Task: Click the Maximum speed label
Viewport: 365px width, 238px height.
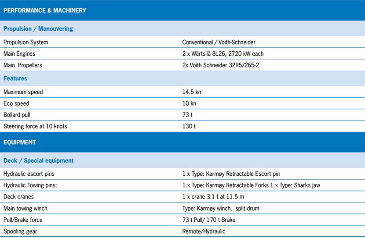Action: click(23, 92)
